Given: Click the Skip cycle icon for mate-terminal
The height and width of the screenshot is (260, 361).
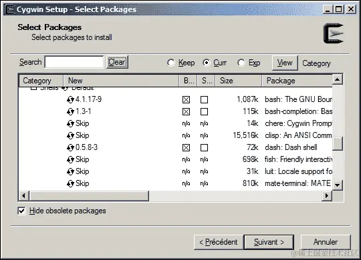Looking at the screenshot, I should tap(70, 184).
